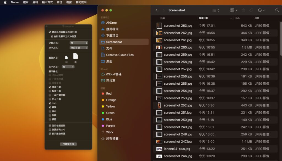
Task: Open AirDrop from the sidebar
Action: click(110, 23)
